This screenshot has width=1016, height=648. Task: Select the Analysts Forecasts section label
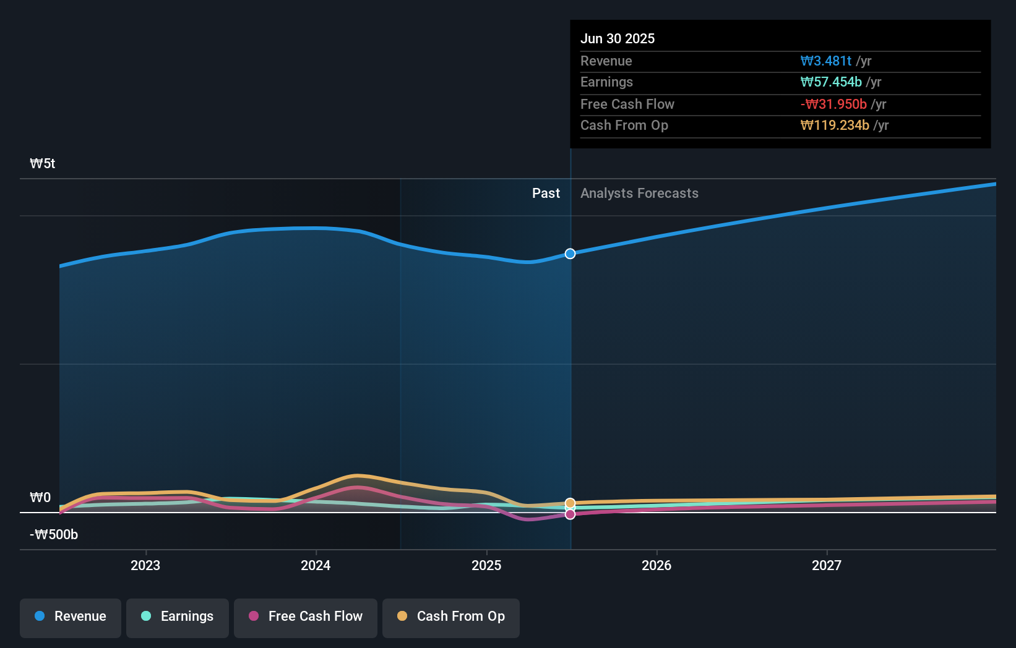(639, 193)
